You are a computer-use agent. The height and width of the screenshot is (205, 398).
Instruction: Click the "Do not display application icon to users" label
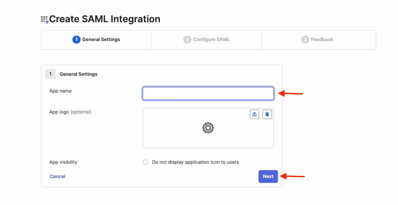point(195,162)
